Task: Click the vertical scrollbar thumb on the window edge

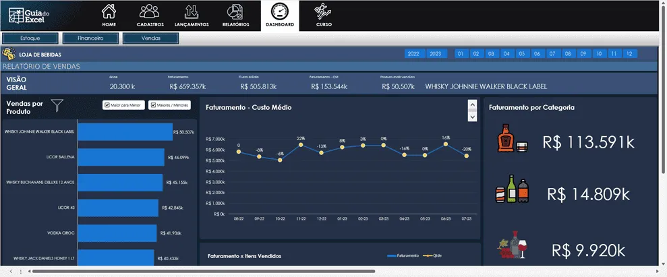Action: point(664,89)
